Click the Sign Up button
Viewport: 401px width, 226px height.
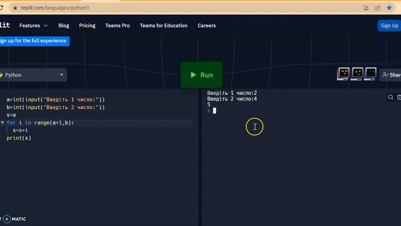[x=389, y=26]
